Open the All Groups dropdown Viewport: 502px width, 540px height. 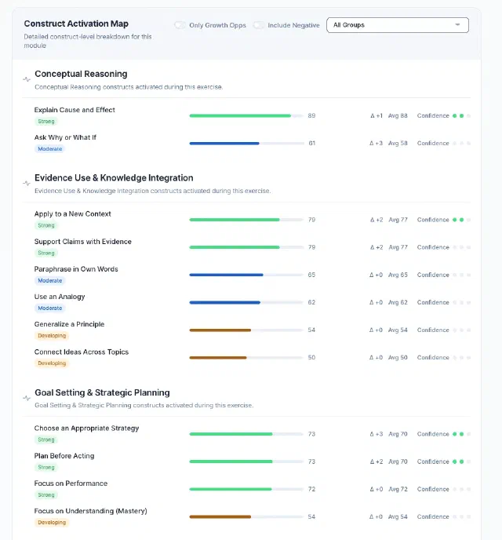pyautogui.click(x=398, y=25)
